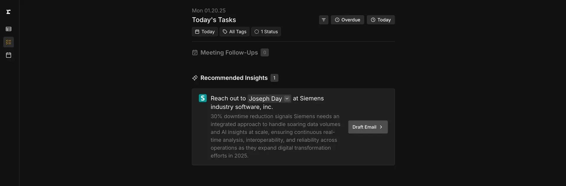Click the app logo in the sidebar

[x=8, y=12]
